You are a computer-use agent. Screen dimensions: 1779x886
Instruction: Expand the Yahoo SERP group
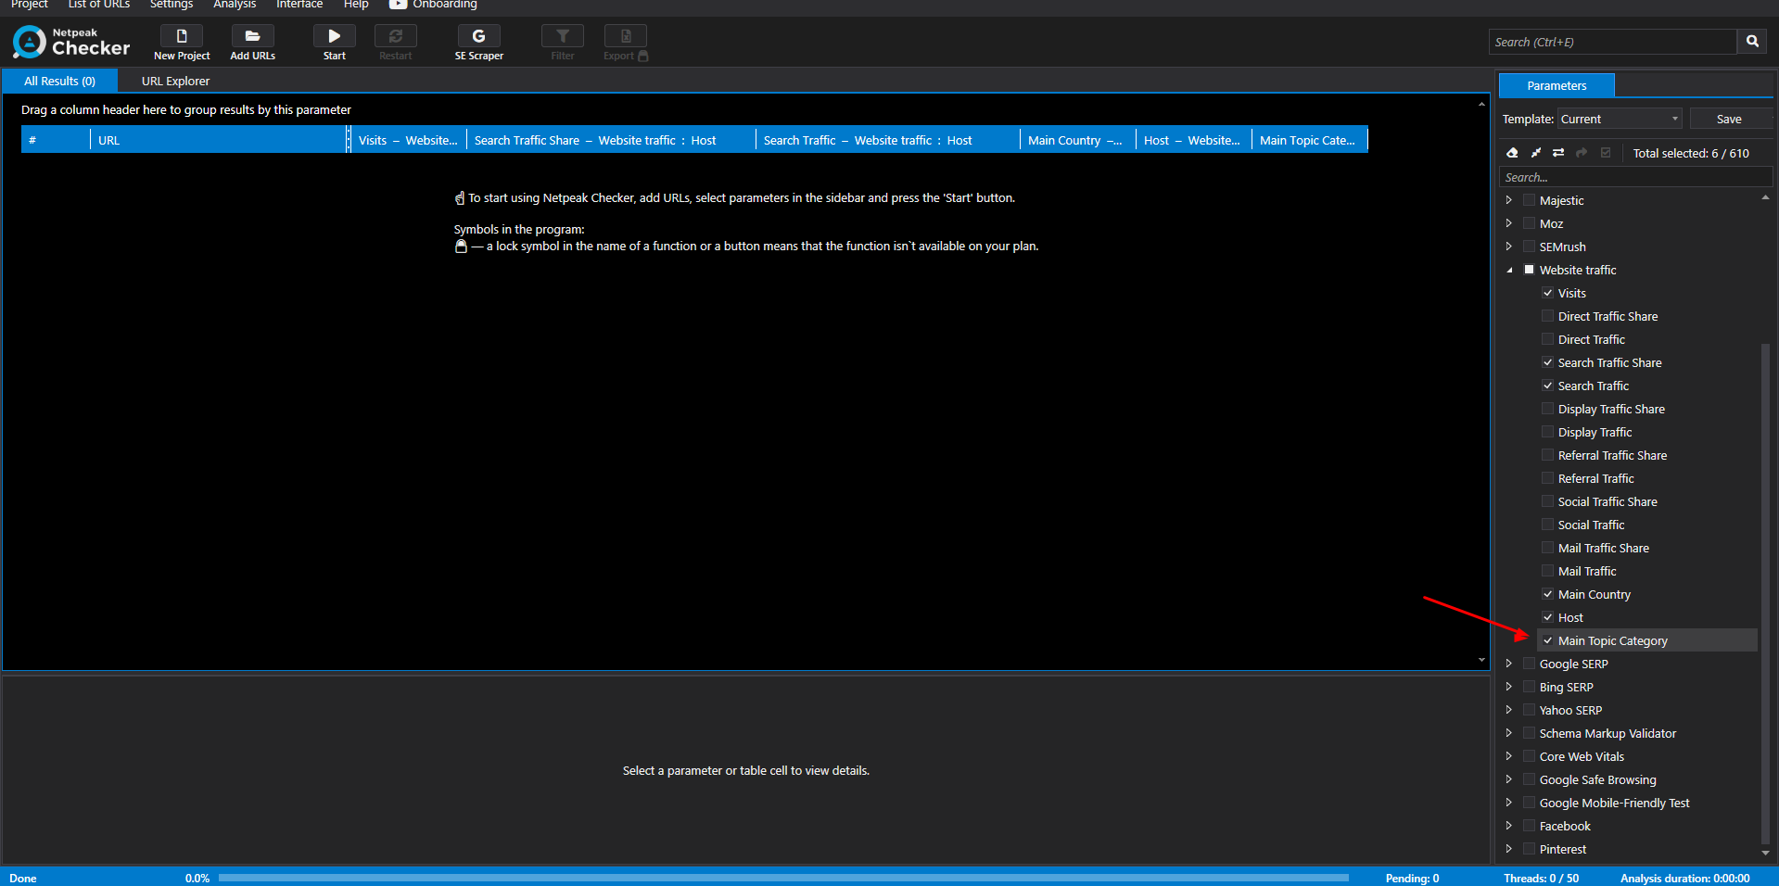coord(1509,710)
